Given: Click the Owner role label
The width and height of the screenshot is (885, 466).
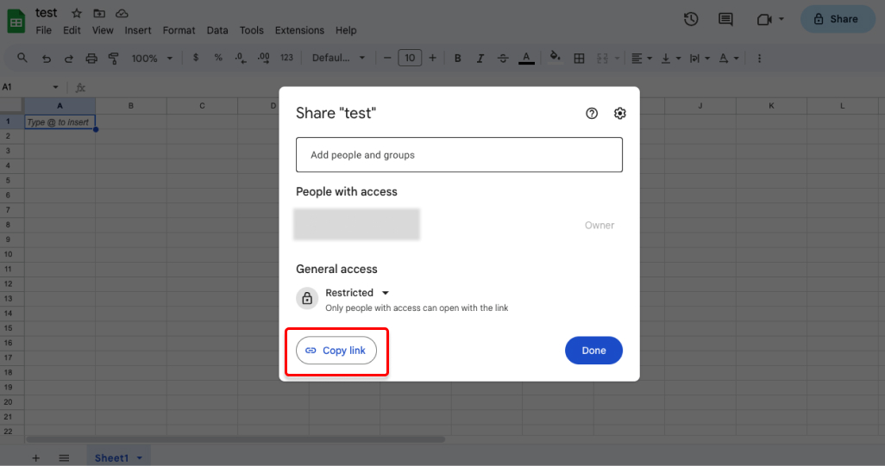Looking at the screenshot, I should tap(599, 226).
